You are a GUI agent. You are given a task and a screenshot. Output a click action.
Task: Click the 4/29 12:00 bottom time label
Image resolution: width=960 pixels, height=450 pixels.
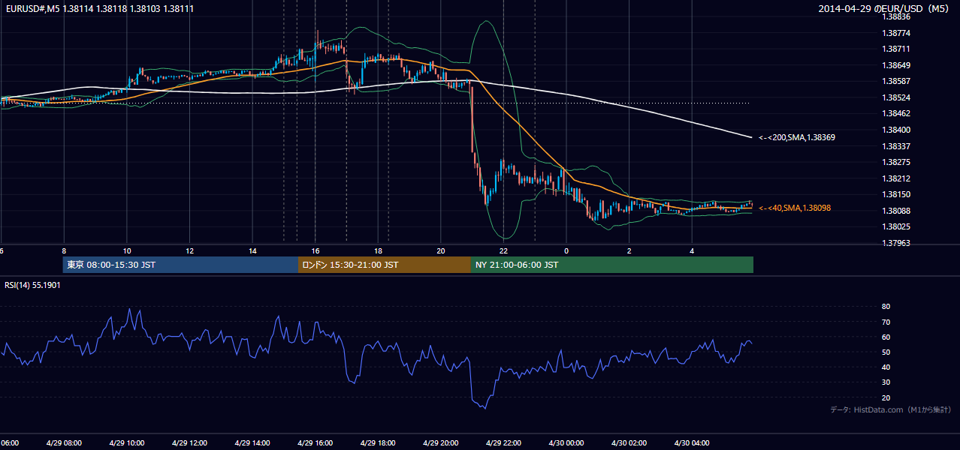(190, 443)
